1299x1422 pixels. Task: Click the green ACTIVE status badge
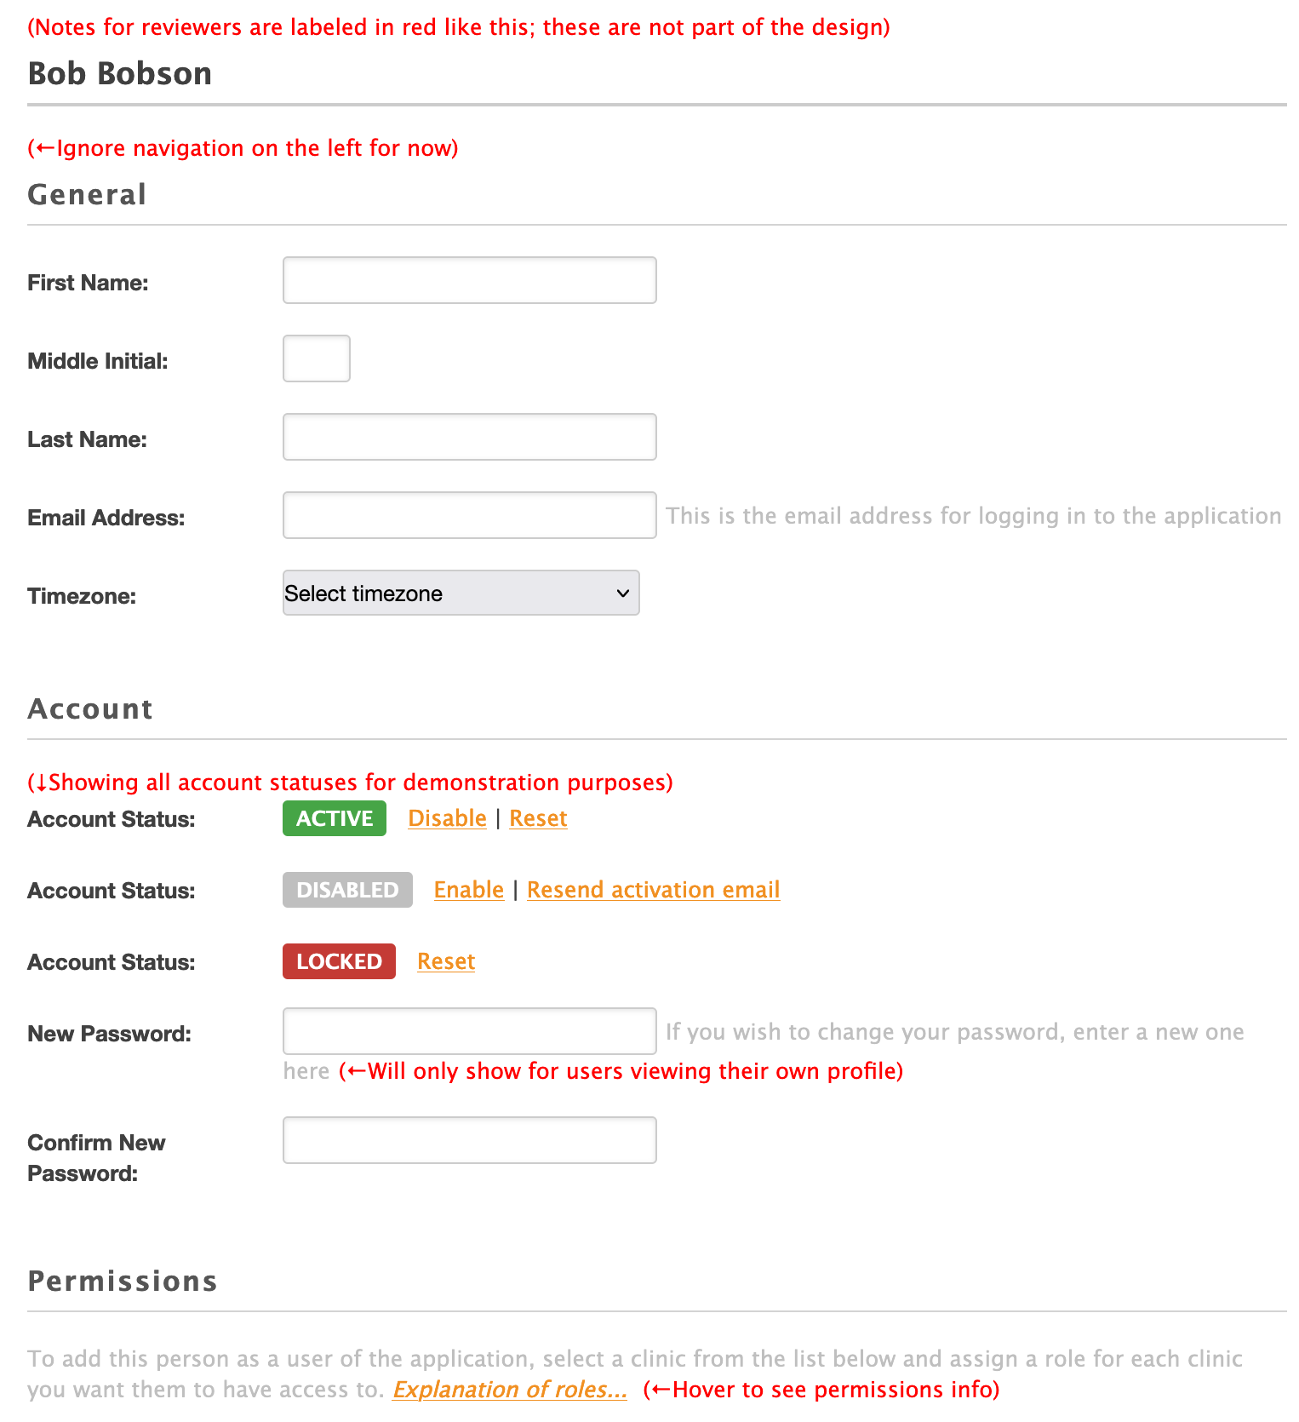coord(335,818)
